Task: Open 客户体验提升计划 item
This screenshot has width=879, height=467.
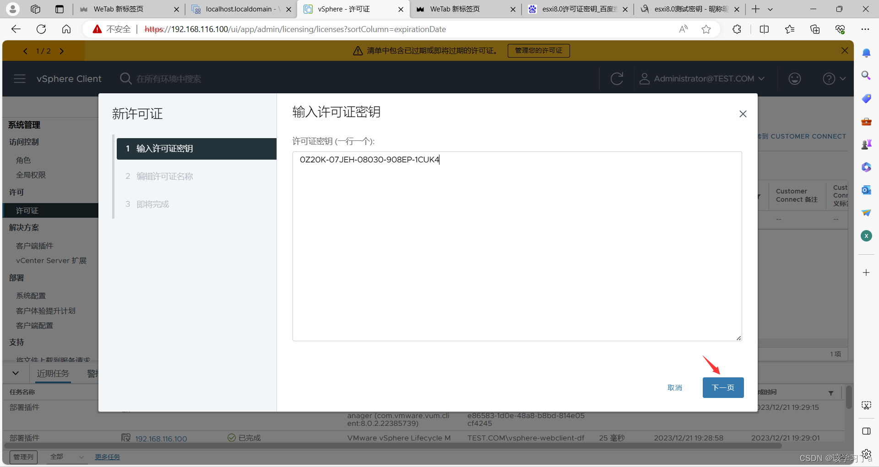Action: coord(45,311)
